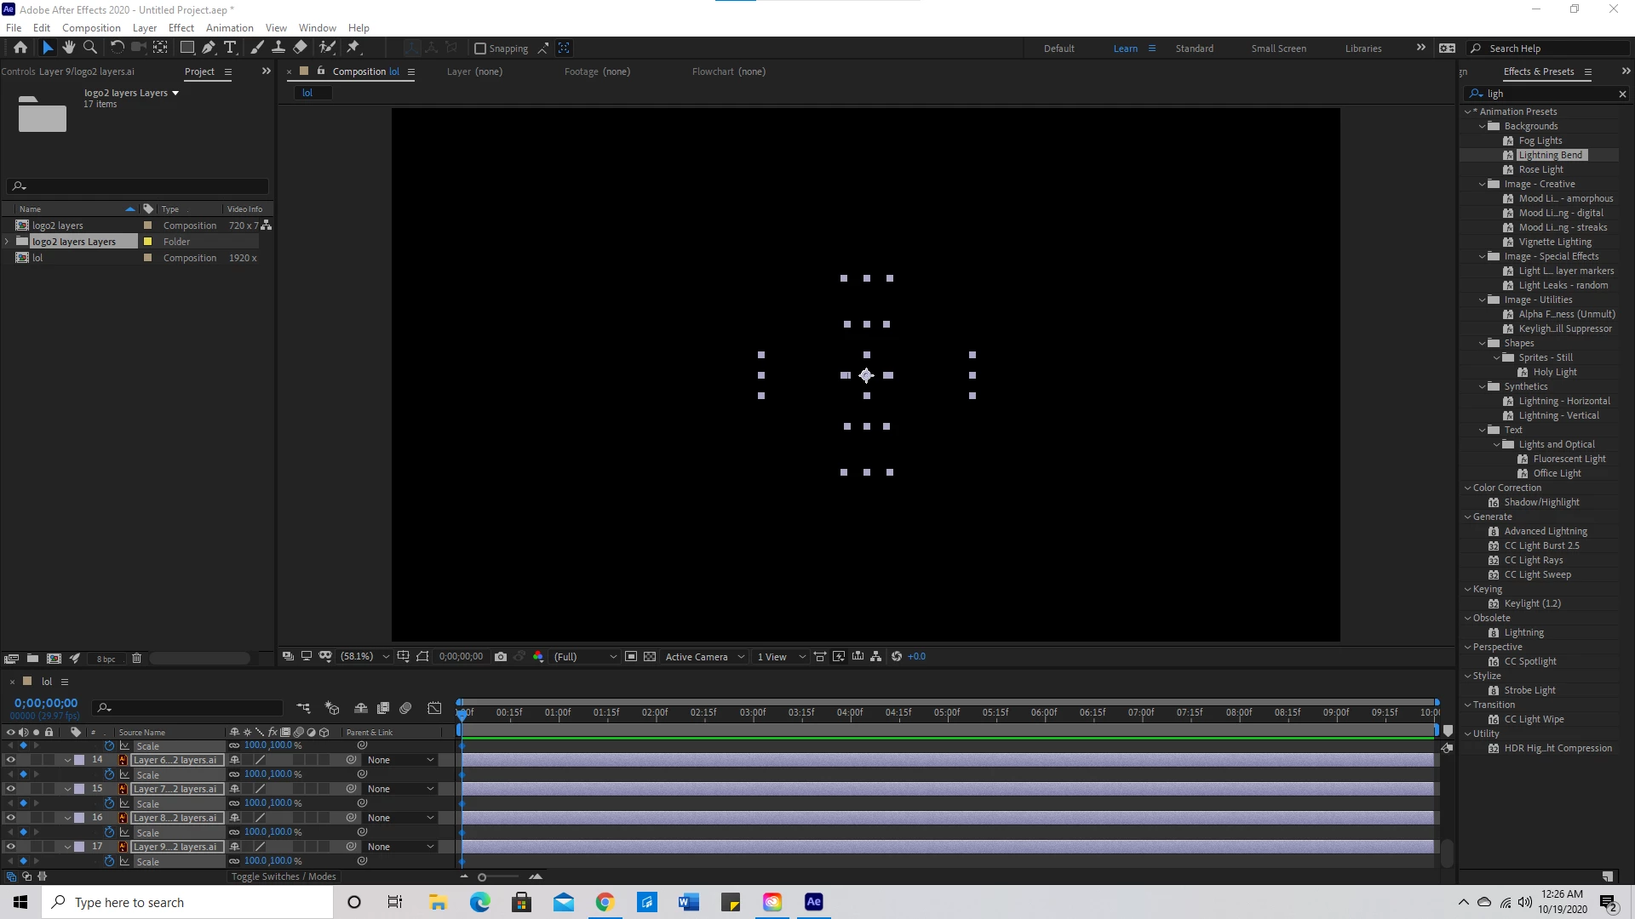This screenshot has width=1635, height=919.
Task: Select the Puppet Pin tool
Action: (x=353, y=48)
